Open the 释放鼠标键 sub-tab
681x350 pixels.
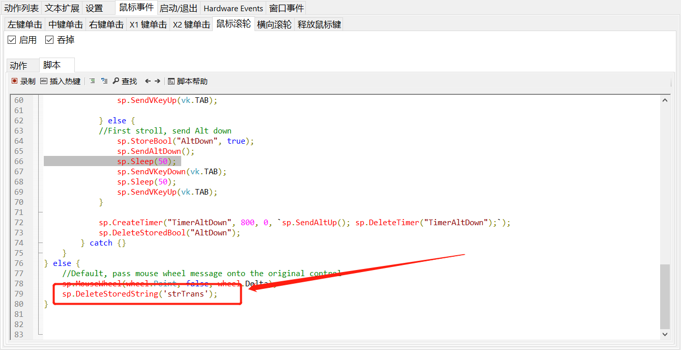click(x=319, y=24)
